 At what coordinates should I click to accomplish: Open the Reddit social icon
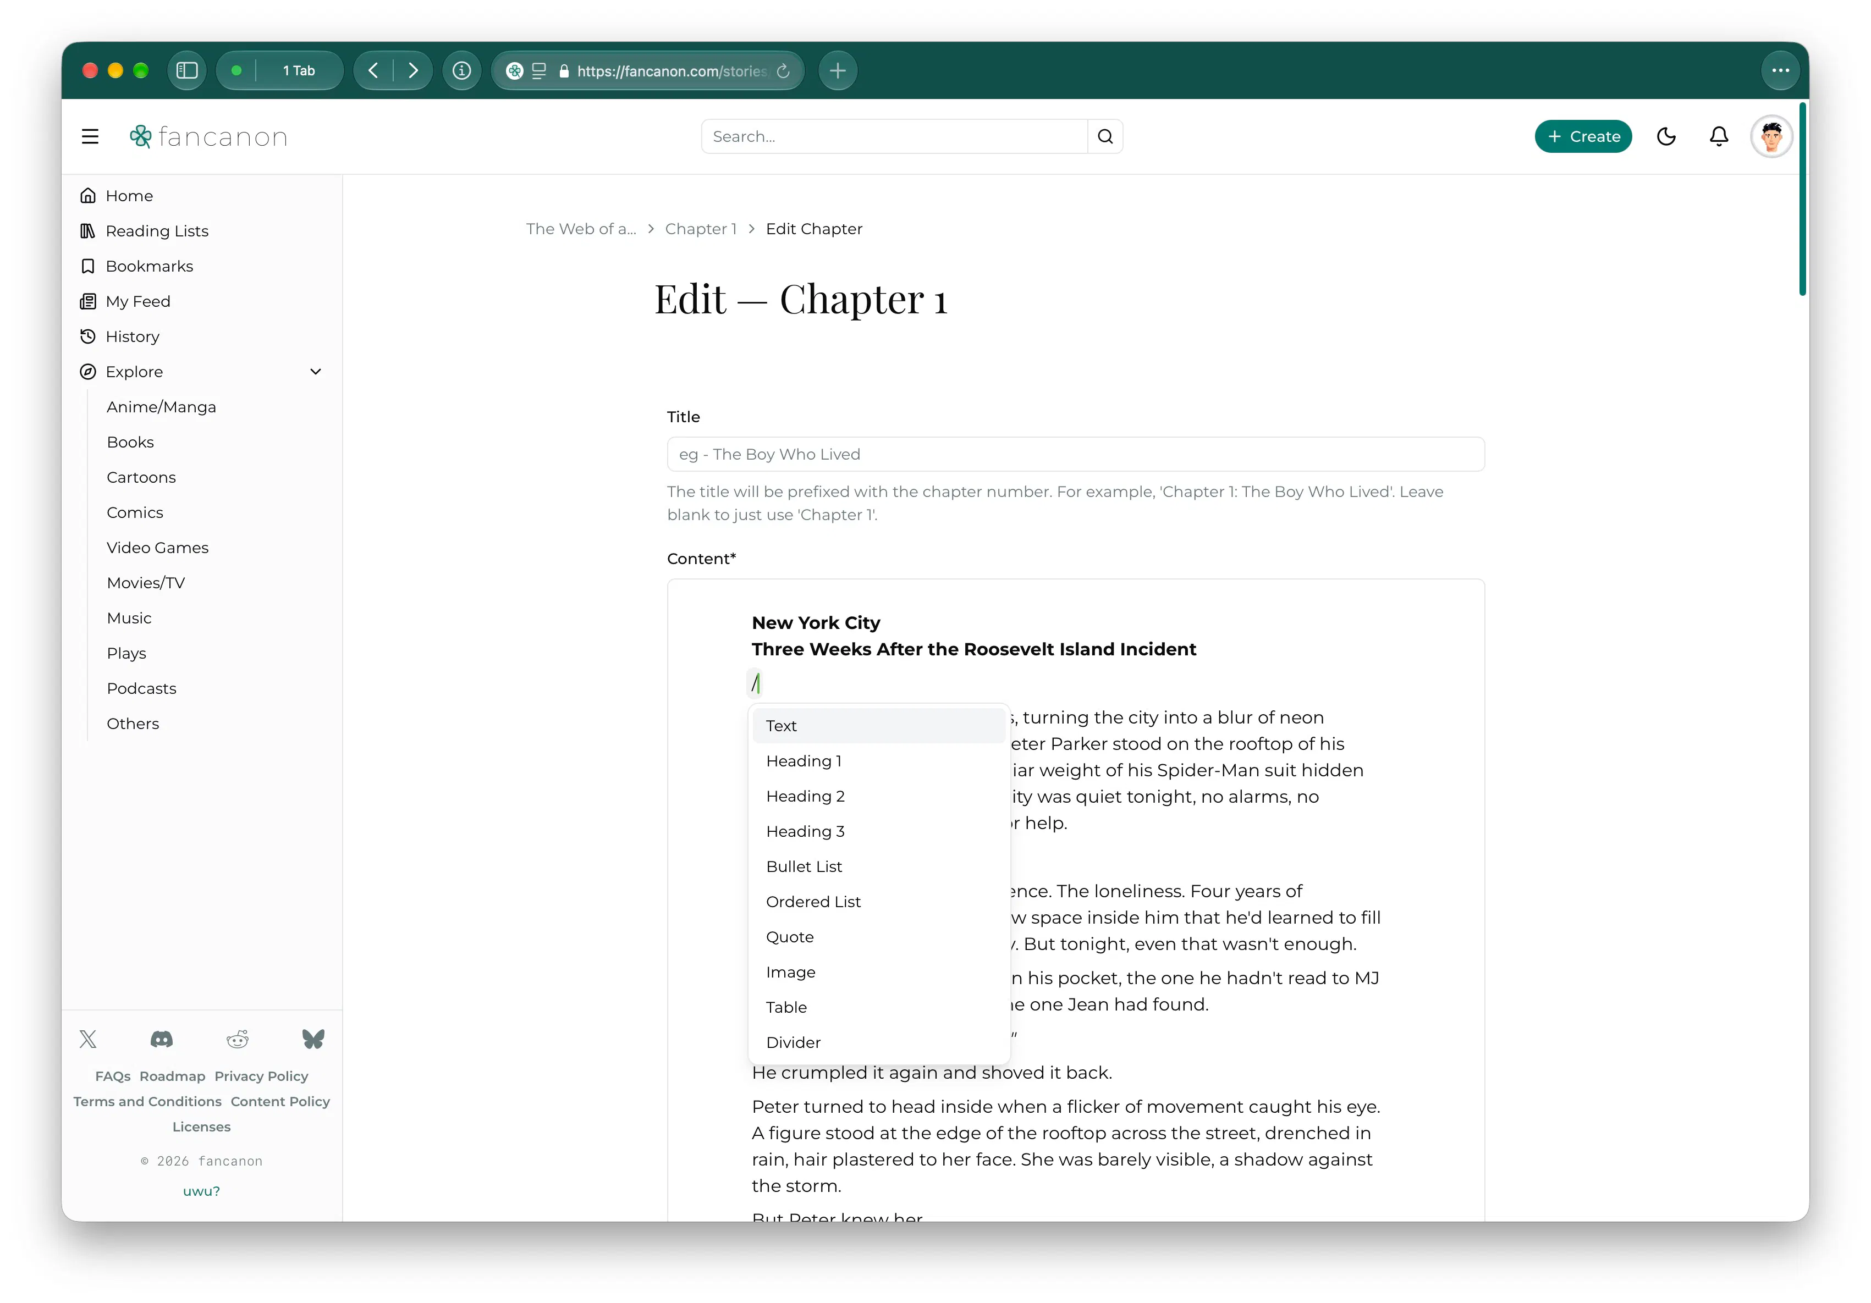point(238,1039)
